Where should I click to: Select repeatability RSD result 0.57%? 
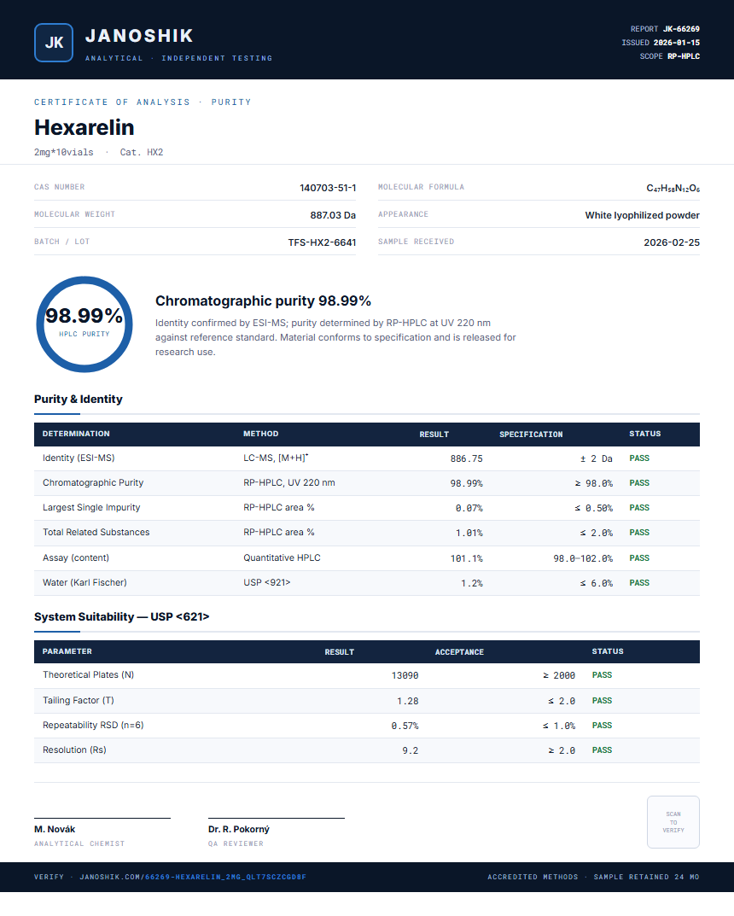point(405,726)
